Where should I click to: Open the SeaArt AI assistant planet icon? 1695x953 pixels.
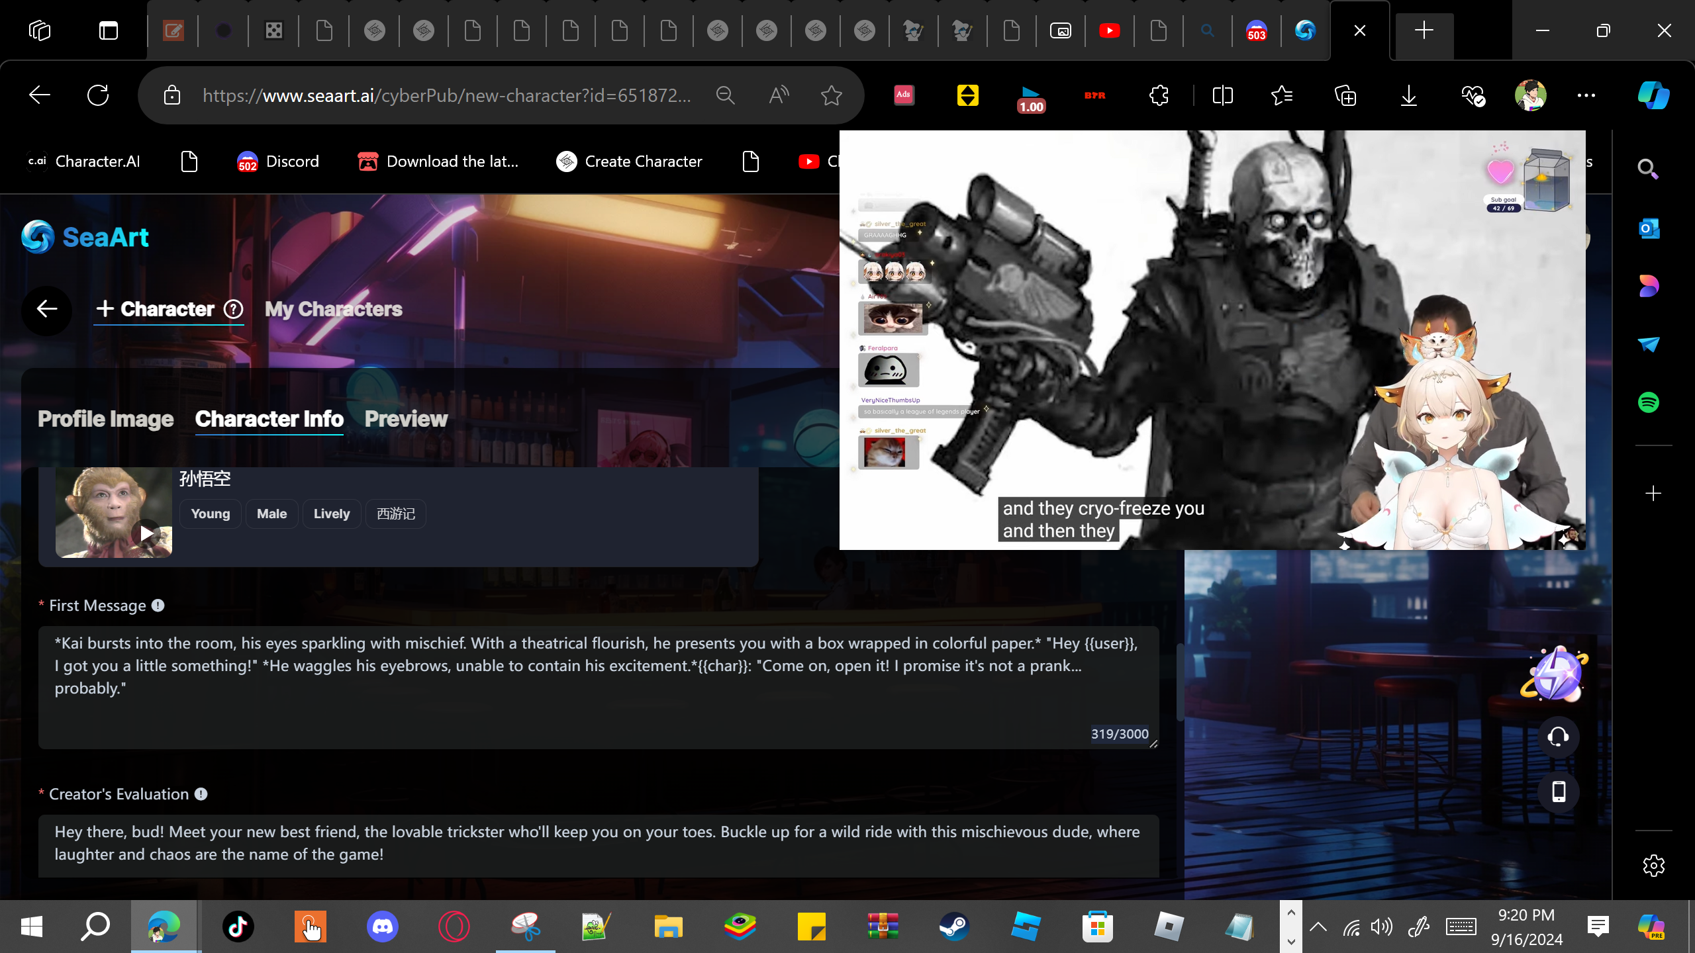[1555, 675]
